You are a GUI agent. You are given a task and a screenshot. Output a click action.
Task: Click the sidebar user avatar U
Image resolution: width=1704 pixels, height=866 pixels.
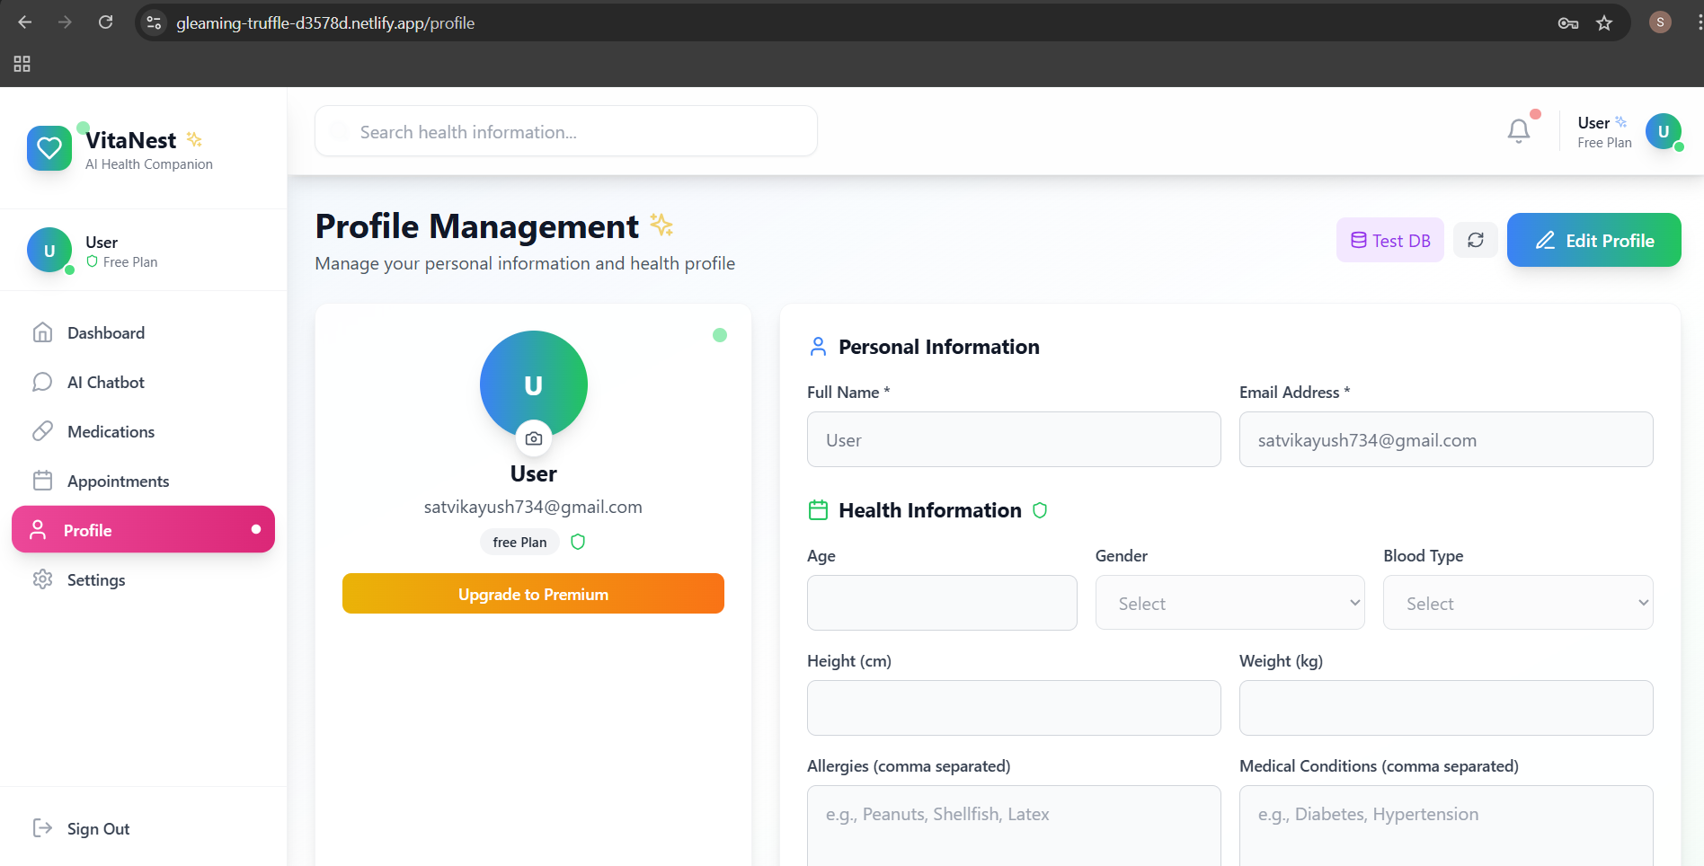pos(49,250)
